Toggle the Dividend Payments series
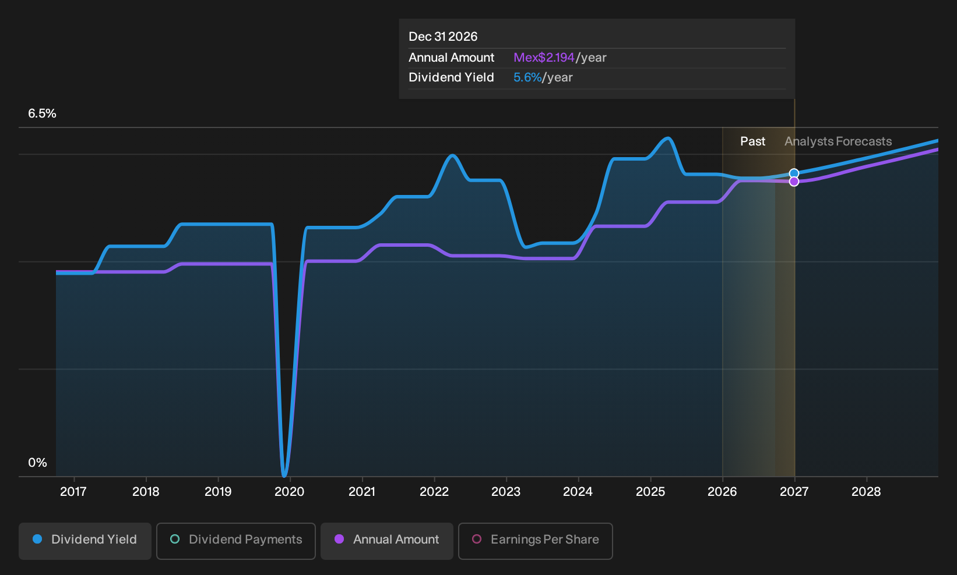Image resolution: width=957 pixels, height=575 pixels. coord(236,541)
